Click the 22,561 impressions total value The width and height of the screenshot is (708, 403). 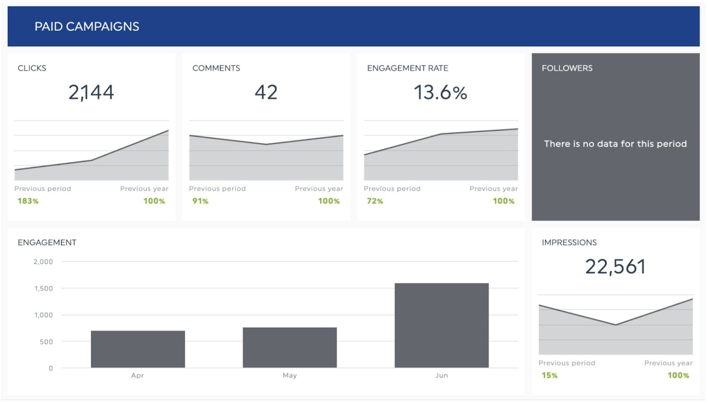[x=615, y=267]
